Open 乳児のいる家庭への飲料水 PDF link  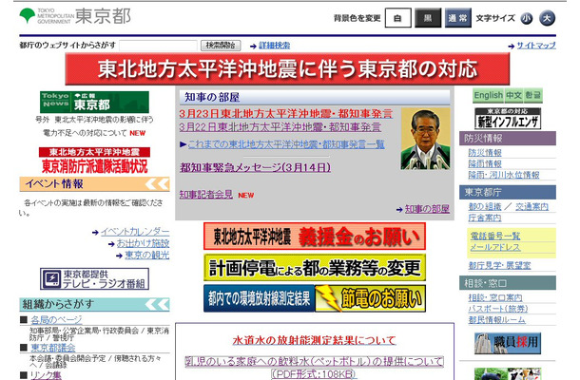click(x=315, y=367)
